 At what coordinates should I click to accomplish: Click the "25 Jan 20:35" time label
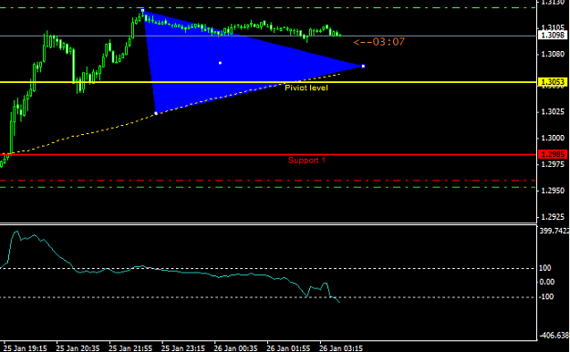coord(78,348)
